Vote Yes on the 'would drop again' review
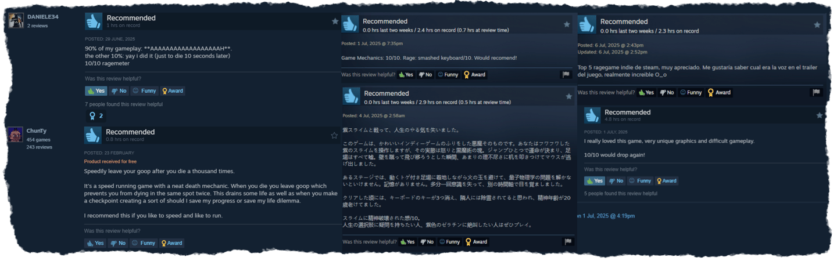This screenshot has width=837, height=261. tap(595, 181)
